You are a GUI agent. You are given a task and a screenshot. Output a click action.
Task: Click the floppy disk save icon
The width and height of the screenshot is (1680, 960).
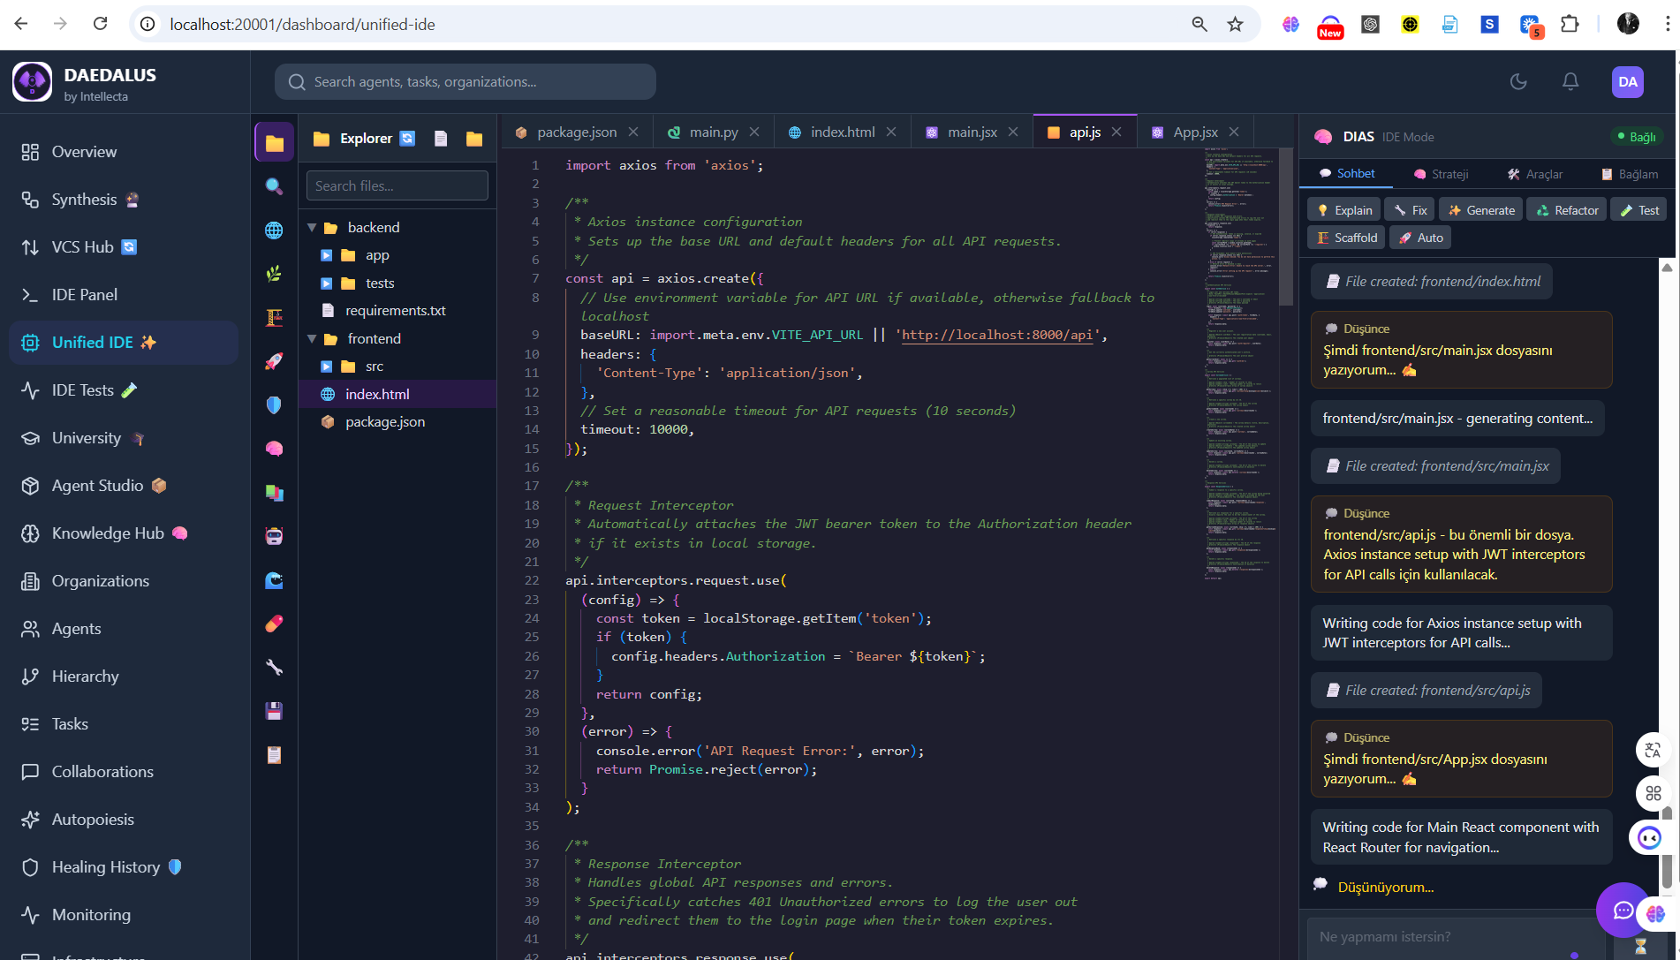click(274, 711)
